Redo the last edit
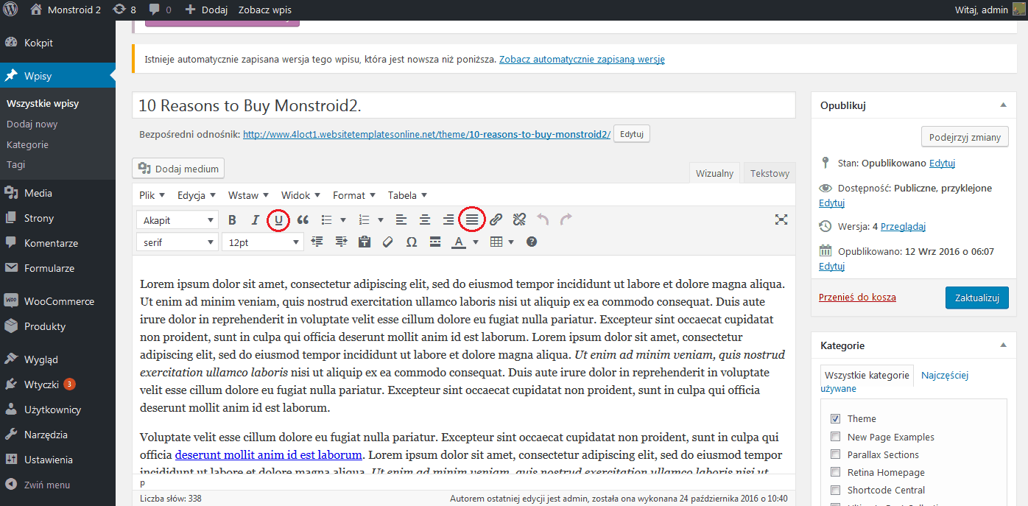This screenshot has width=1028, height=506. [x=566, y=219]
